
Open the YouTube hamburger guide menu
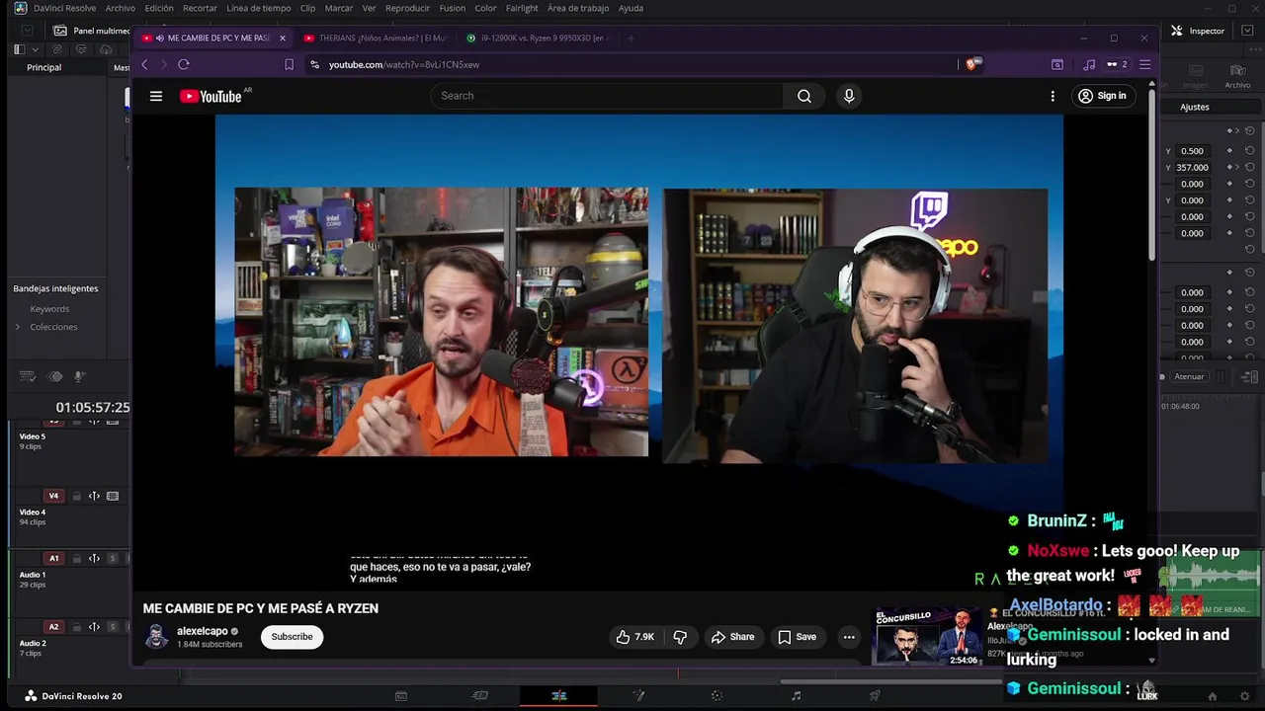[156, 96]
